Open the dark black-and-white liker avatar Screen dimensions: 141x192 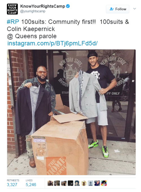[70, 183]
